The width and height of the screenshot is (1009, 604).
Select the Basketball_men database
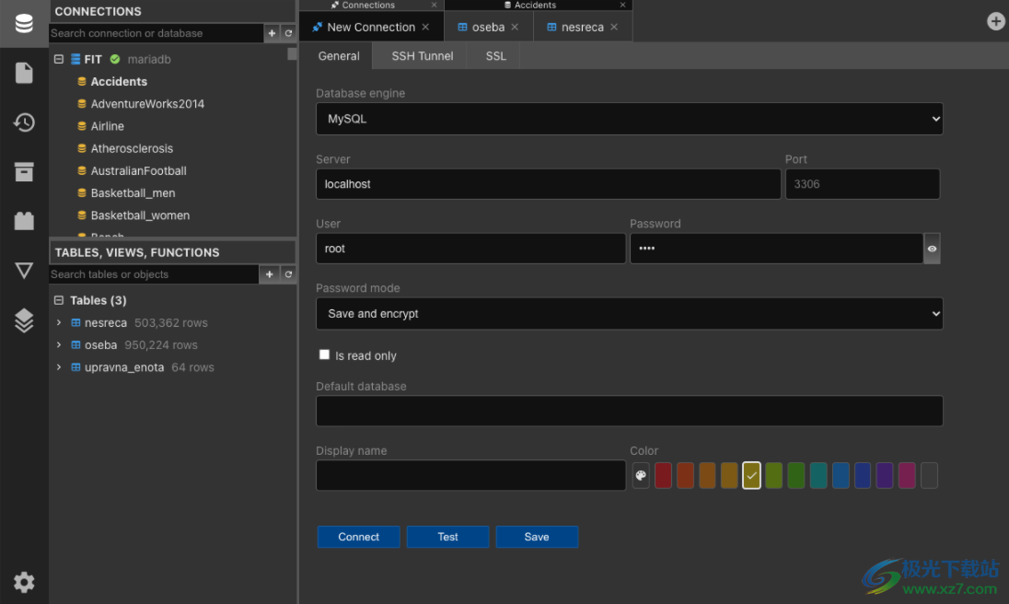click(133, 193)
